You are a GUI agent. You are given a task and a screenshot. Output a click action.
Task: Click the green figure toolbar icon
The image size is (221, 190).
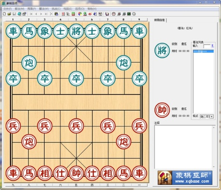85,14
